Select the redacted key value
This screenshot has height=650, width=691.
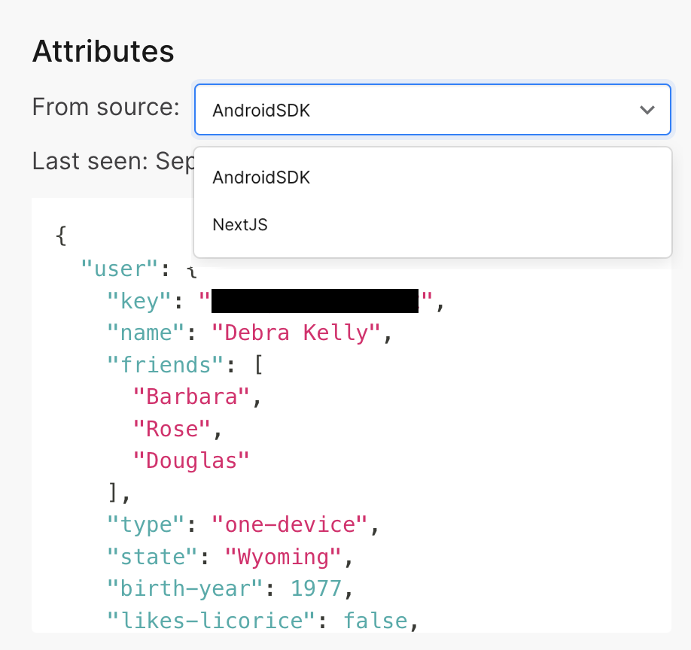(x=316, y=301)
